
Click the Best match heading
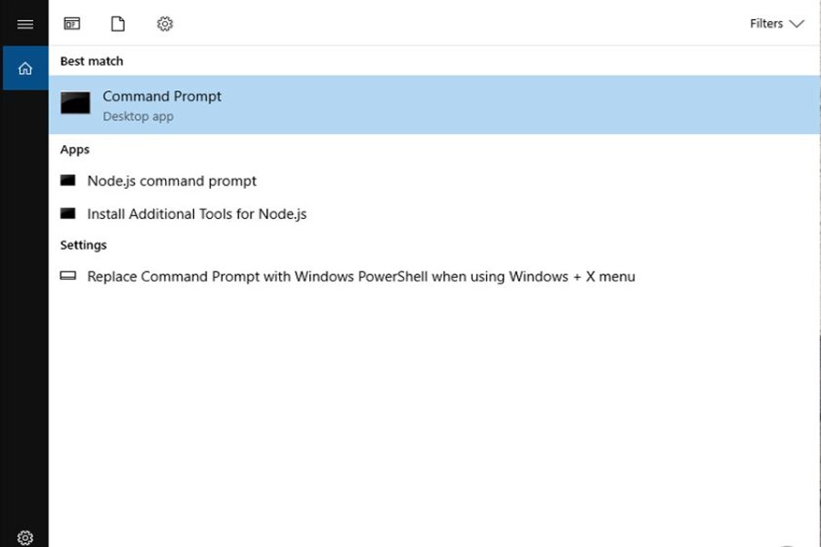pos(91,61)
